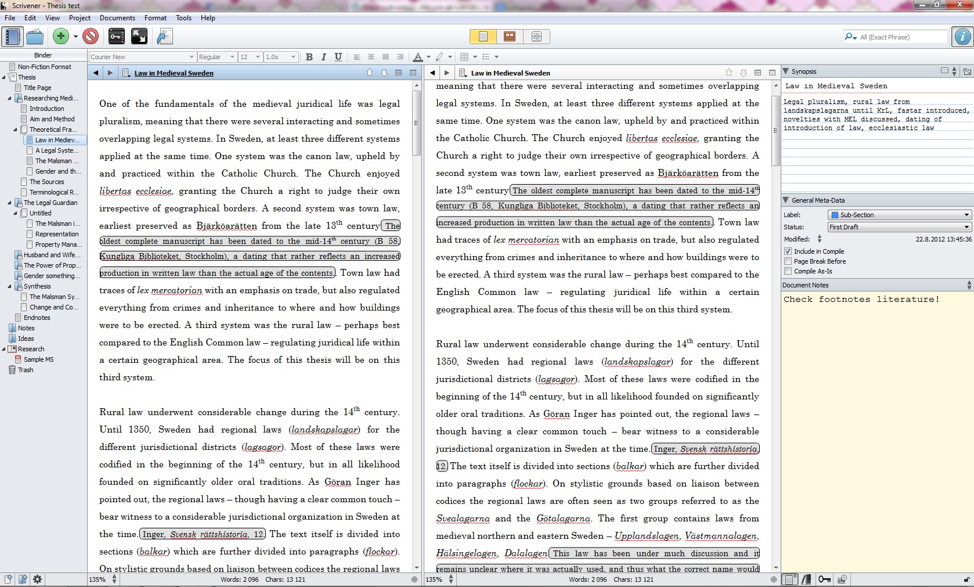Click the Law in Medieval Sweden header link
Viewport: 974px width, 587px height.
(x=174, y=73)
